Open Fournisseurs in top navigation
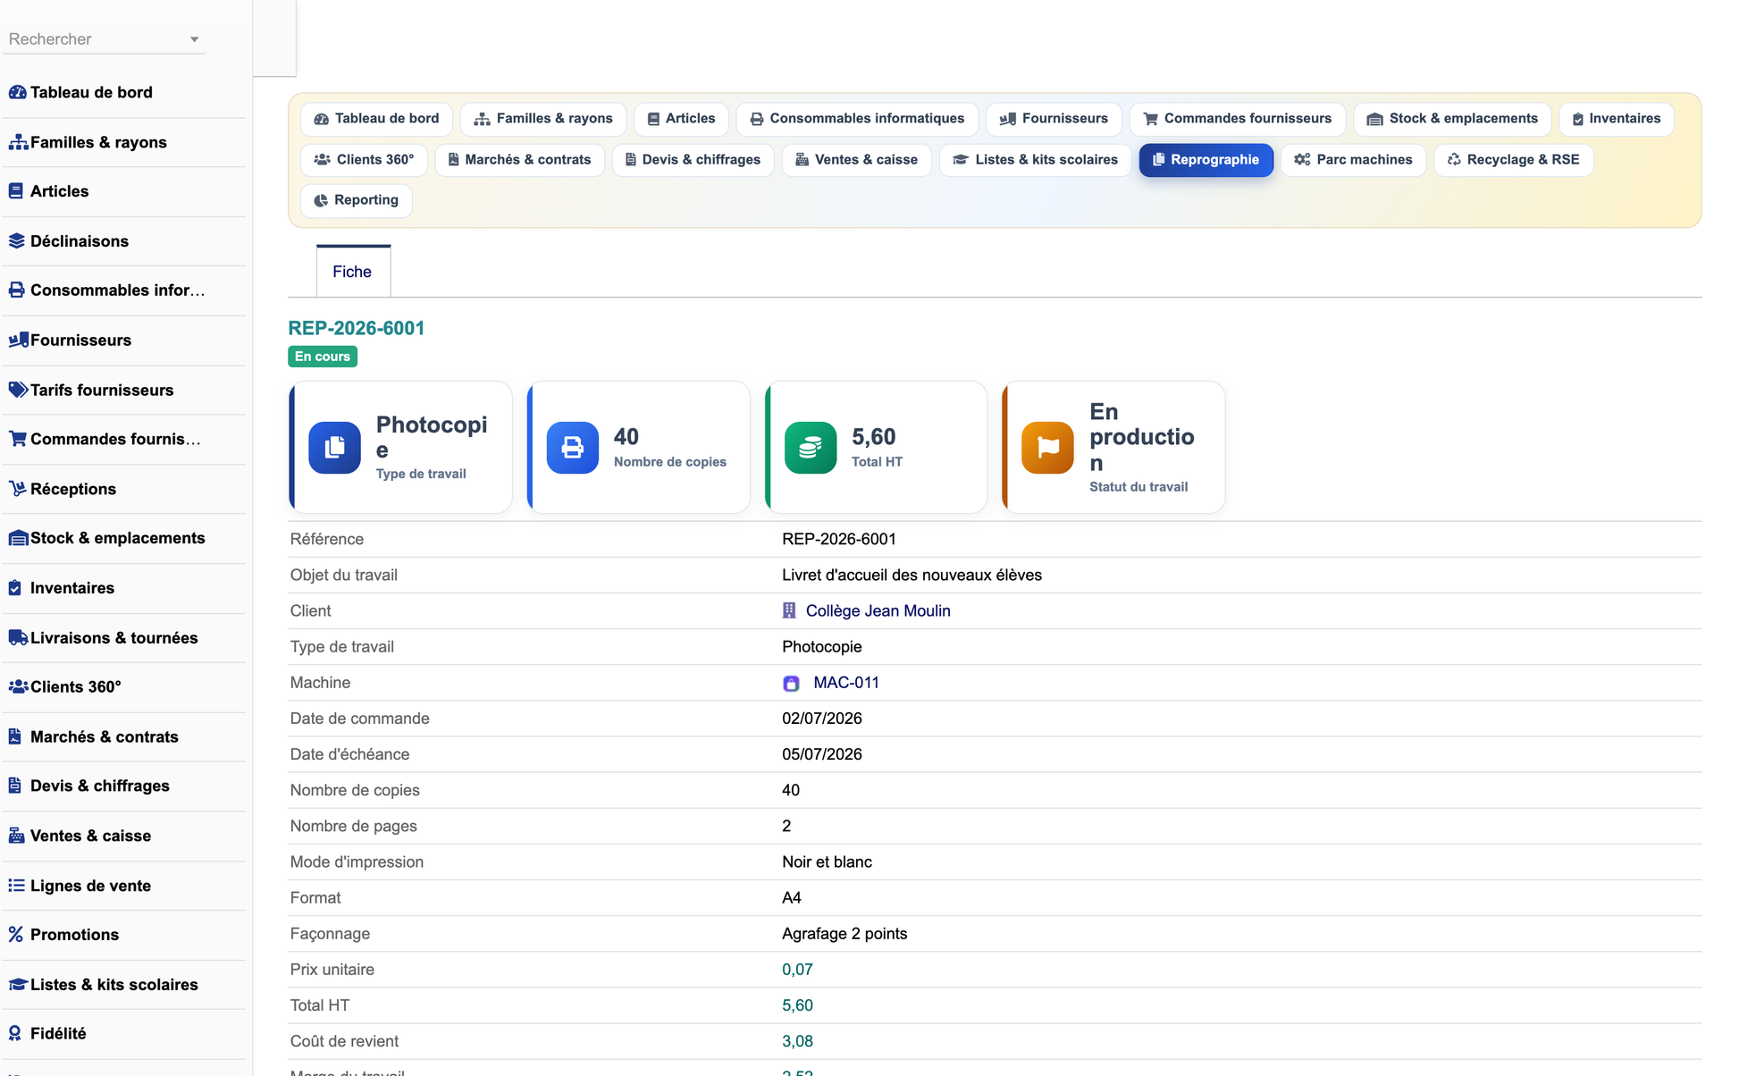The height and width of the screenshot is (1076, 1739). (x=1054, y=119)
